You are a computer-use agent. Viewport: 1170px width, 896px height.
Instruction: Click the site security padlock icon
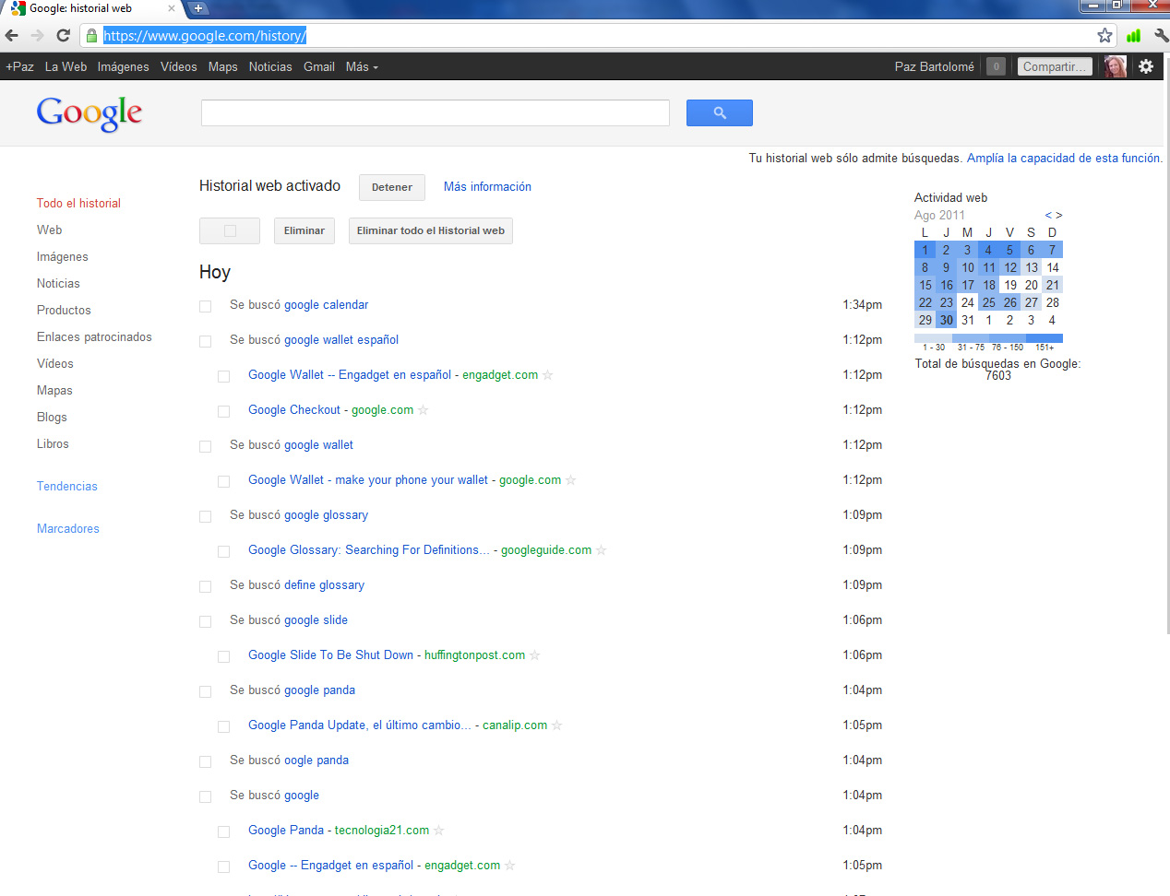[x=91, y=36]
